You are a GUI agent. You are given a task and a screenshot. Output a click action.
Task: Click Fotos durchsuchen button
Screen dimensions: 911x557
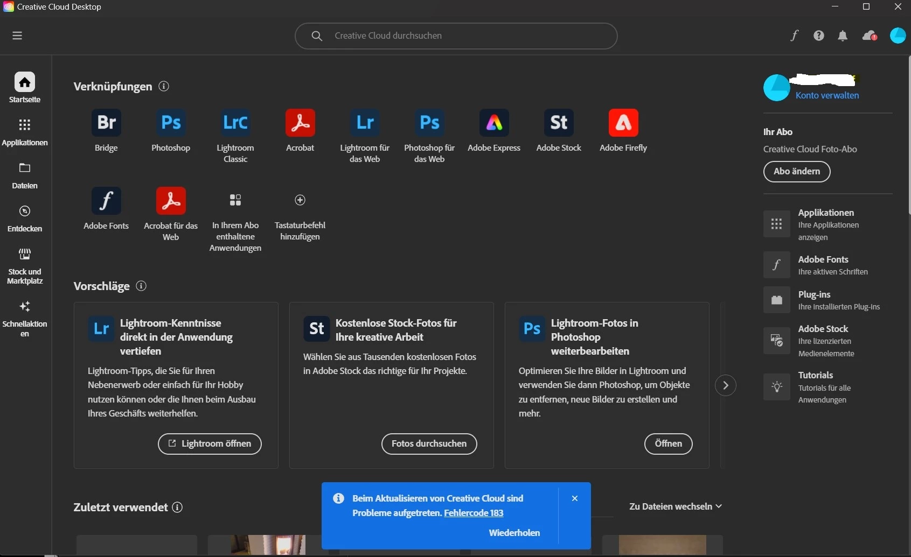click(429, 443)
